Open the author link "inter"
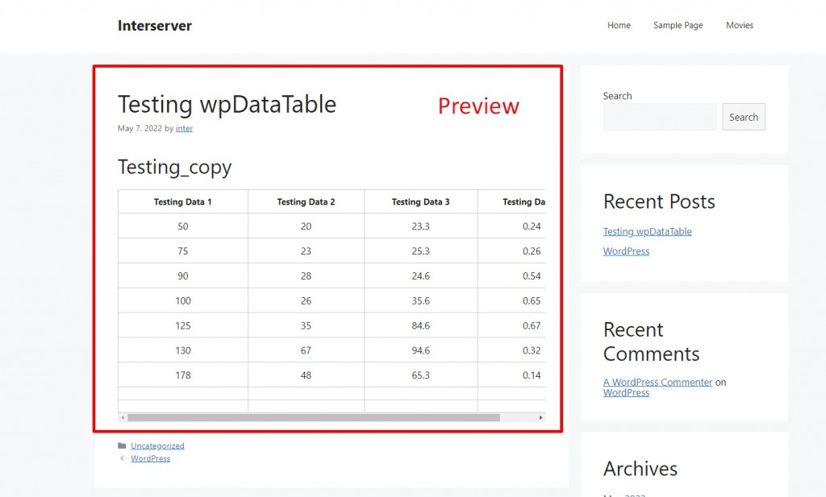The image size is (826, 497). 185,128
